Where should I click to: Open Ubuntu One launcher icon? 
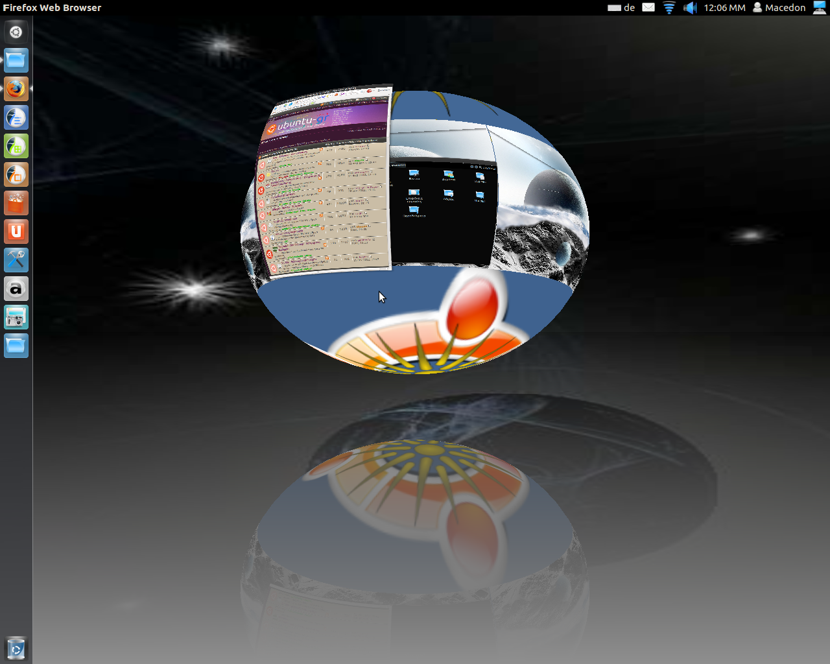[16, 231]
